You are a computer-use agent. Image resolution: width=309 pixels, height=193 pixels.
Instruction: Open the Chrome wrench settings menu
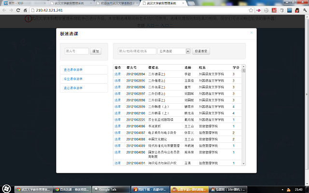click(x=305, y=10)
